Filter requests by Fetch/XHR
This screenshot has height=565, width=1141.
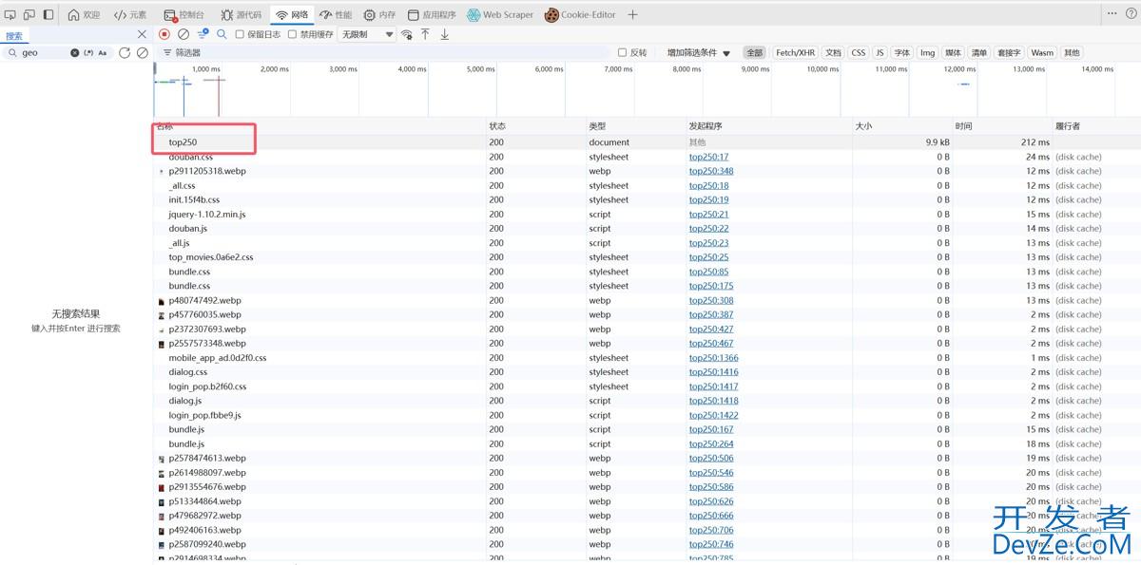(x=795, y=53)
